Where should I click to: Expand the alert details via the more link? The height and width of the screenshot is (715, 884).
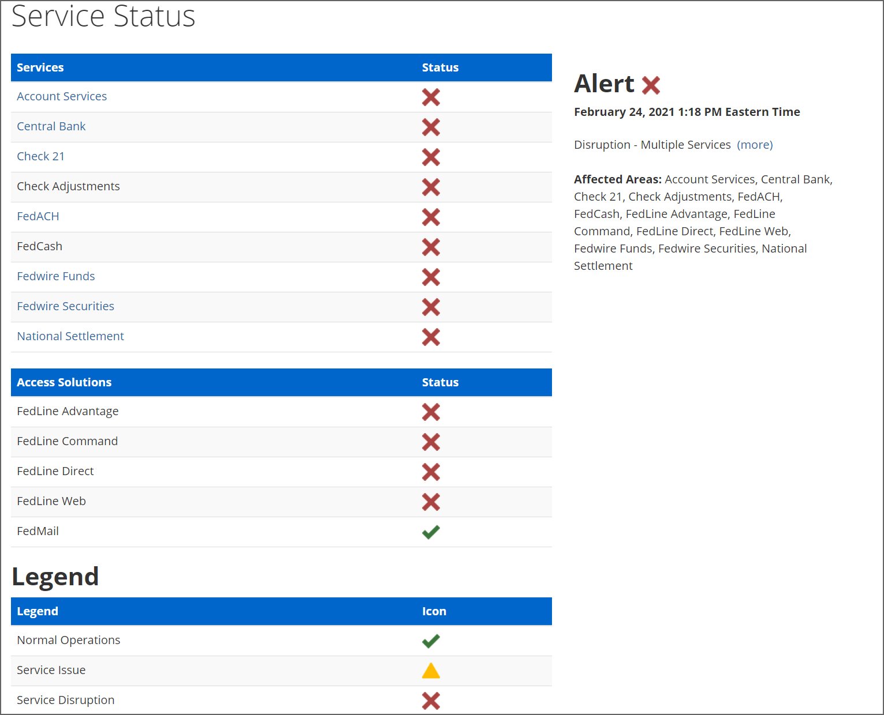[755, 145]
